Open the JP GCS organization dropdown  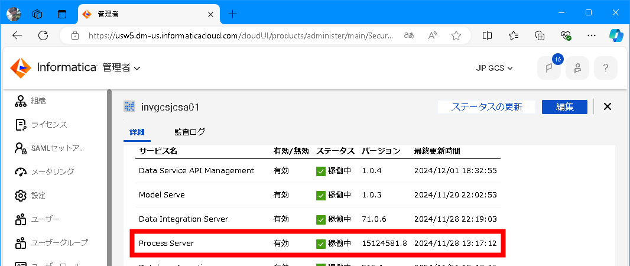pos(495,69)
